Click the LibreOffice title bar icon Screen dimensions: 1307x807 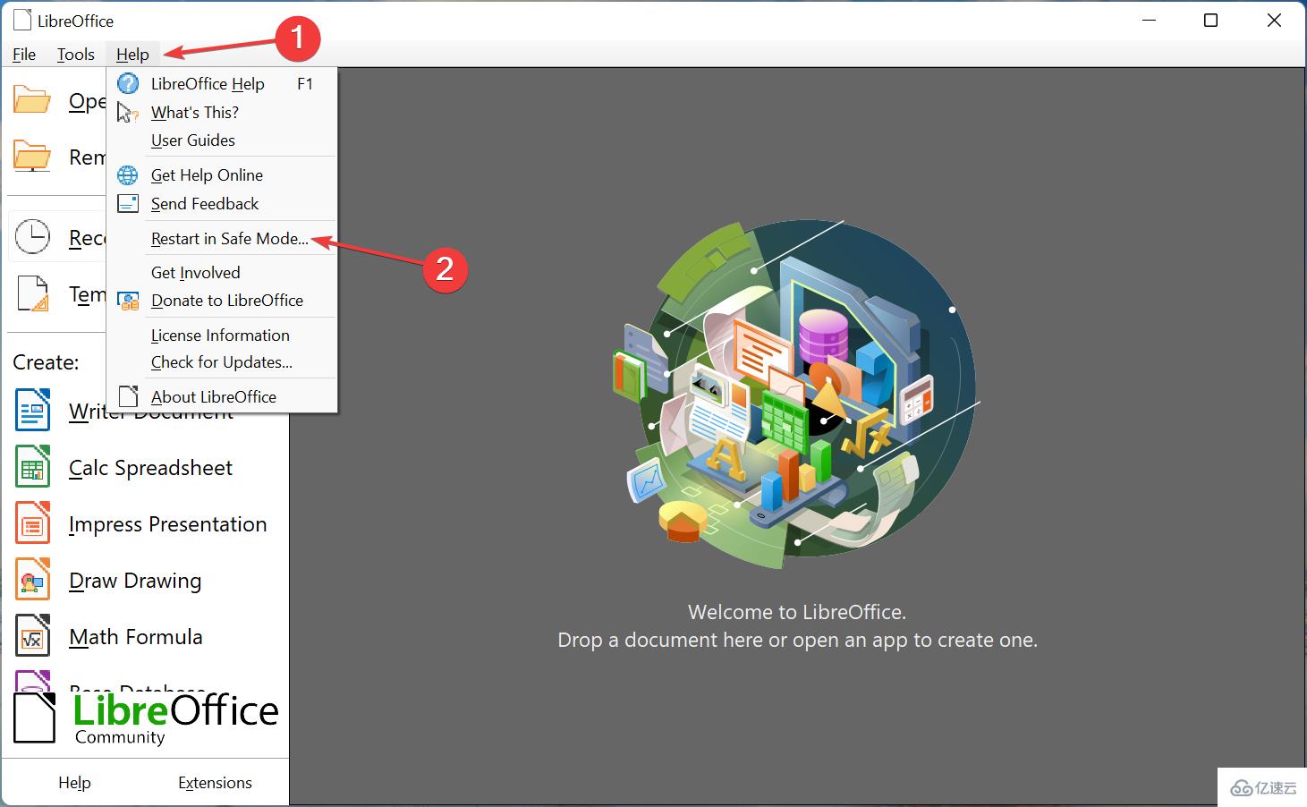click(x=22, y=21)
